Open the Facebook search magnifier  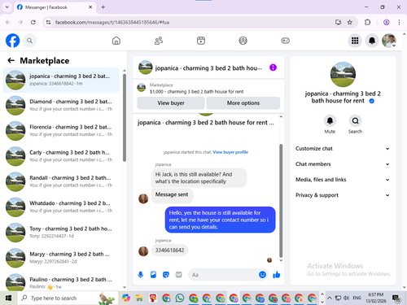[29, 41]
